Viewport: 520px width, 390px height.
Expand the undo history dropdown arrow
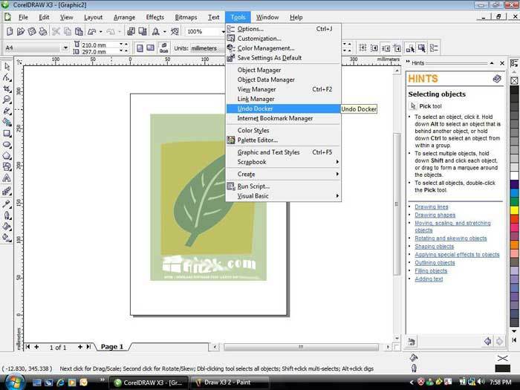(101, 31)
